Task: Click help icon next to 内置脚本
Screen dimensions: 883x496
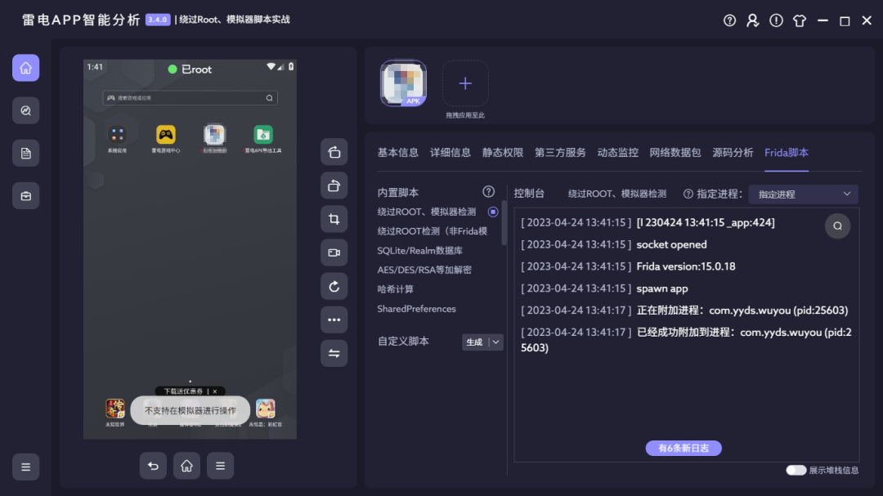Action: point(488,192)
